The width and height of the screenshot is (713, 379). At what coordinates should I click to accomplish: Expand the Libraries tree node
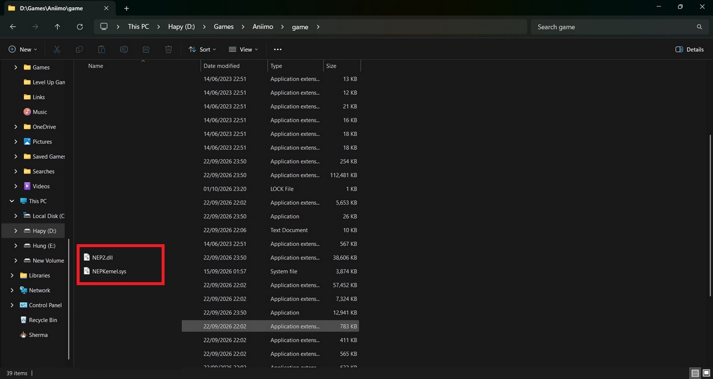tap(12, 276)
